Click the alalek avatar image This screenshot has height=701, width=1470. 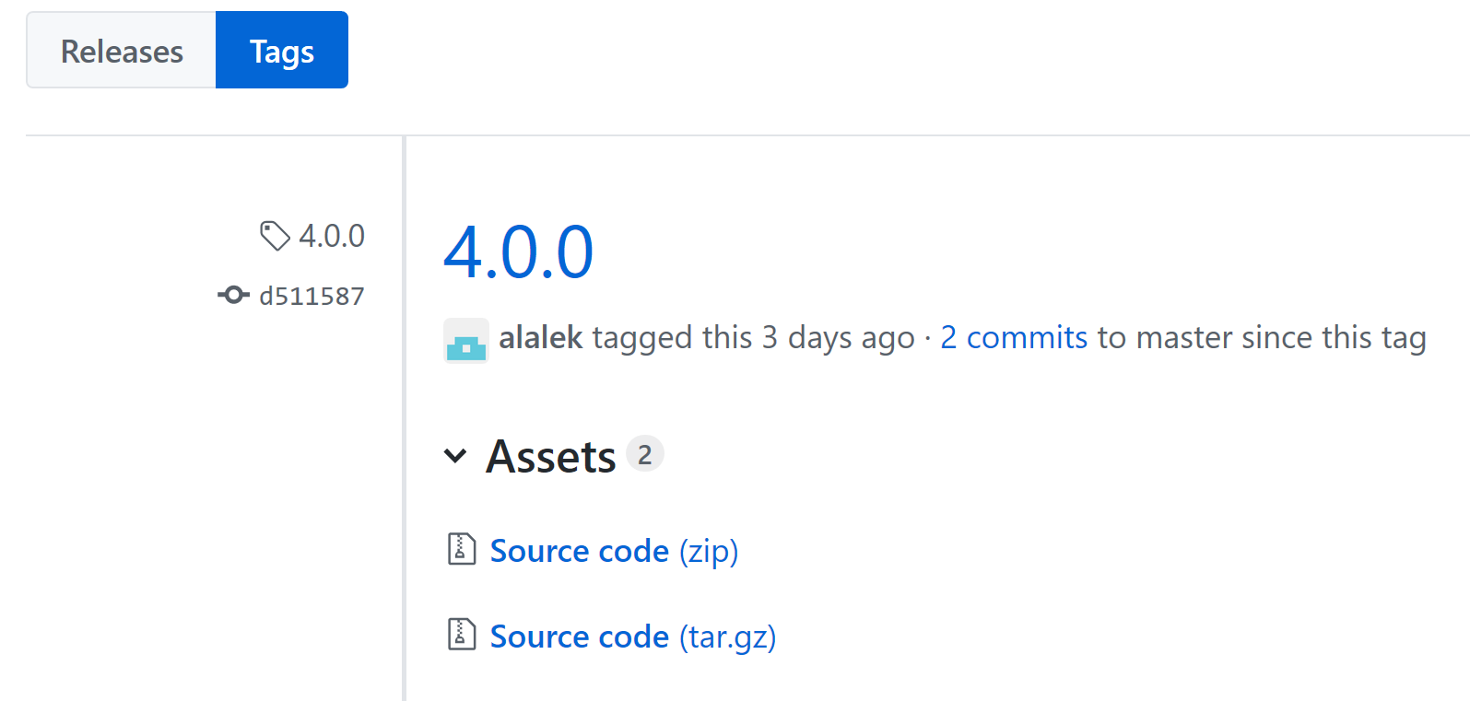[x=466, y=340]
